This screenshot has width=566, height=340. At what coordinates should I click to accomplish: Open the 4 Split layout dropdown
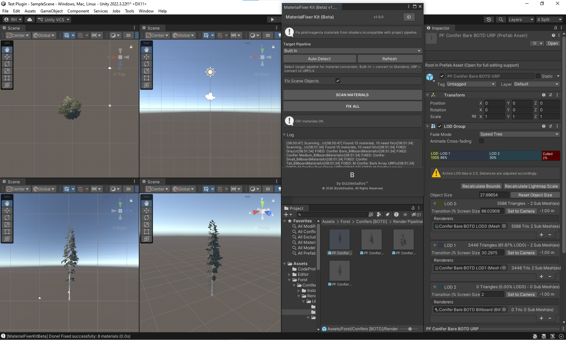coord(549,20)
